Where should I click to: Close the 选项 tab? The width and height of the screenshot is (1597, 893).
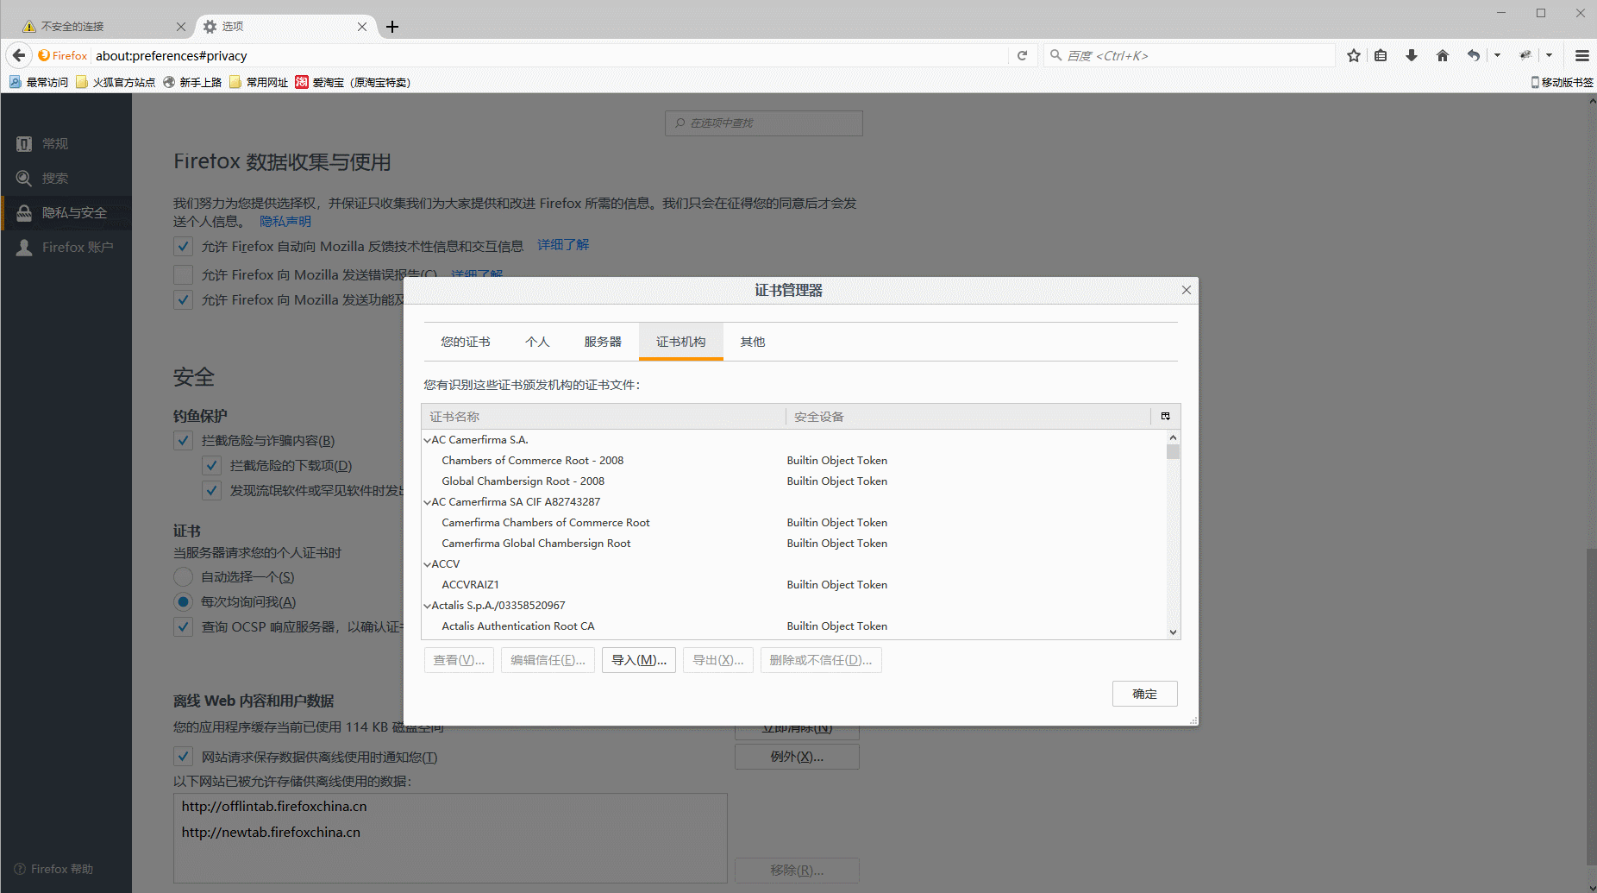(x=362, y=27)
